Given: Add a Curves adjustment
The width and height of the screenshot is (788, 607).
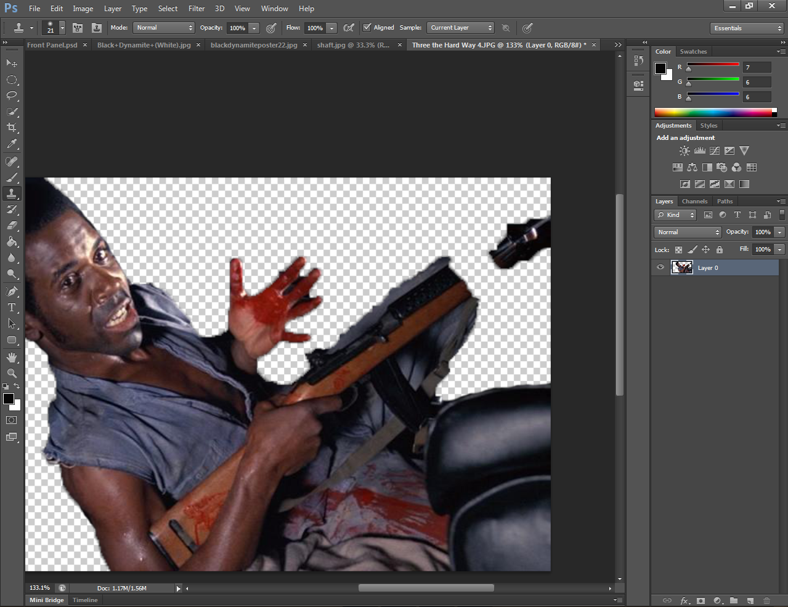Looking at the screenshot, I should tap(714, 150).
